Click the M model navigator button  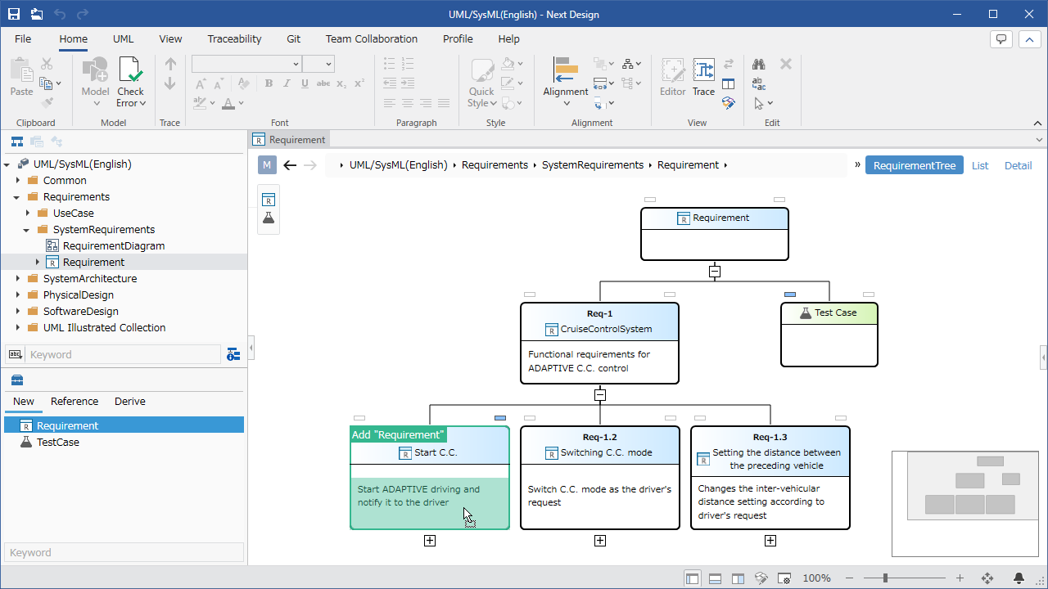point(267,165)
